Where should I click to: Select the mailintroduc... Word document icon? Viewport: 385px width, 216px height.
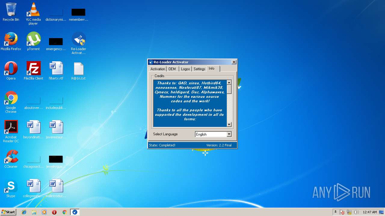tap(56, 188)
